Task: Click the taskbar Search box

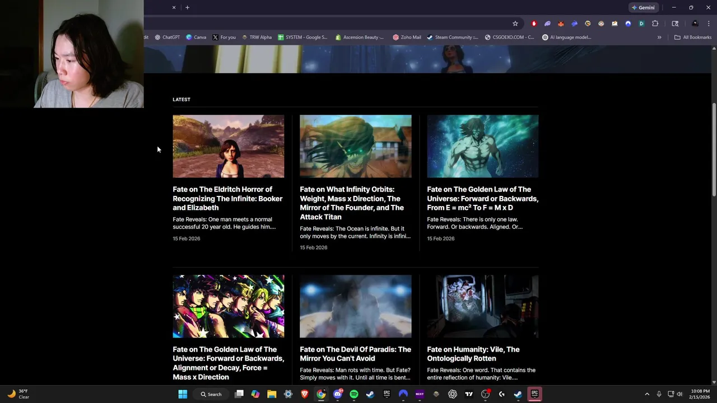Action: pos(211,394)
